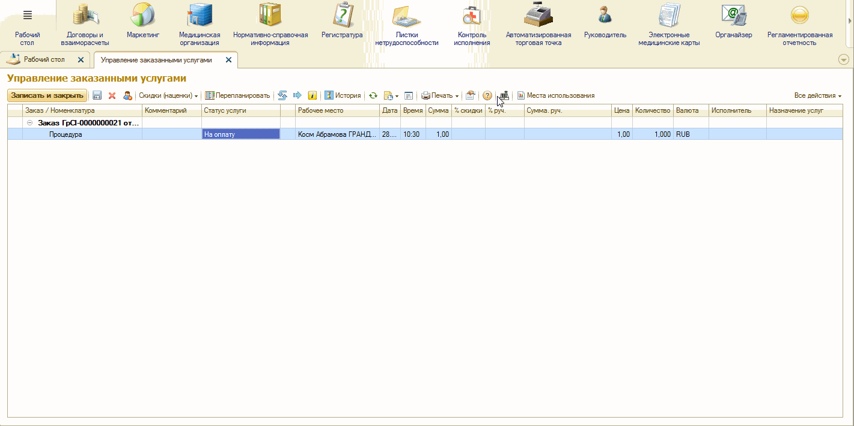The width and height of the screenshot is (854, 426).
Task: Expand the Печать dropdown menu
Action: [x=441, y=95]
